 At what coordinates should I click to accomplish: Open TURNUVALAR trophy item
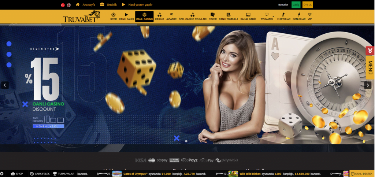click(64, 174)
